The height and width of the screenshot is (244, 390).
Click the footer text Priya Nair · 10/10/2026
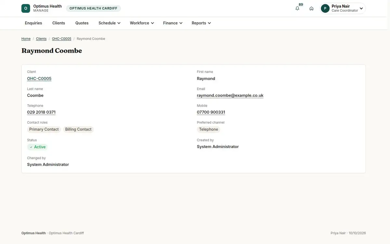[x=348, y=233]
